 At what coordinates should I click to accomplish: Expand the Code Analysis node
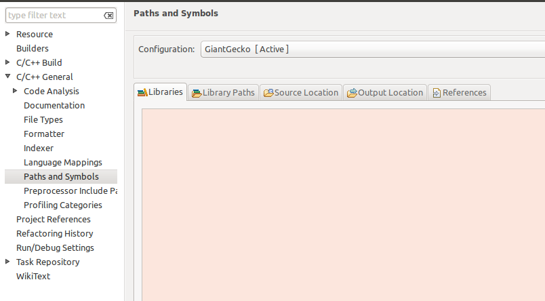[15, 91]
